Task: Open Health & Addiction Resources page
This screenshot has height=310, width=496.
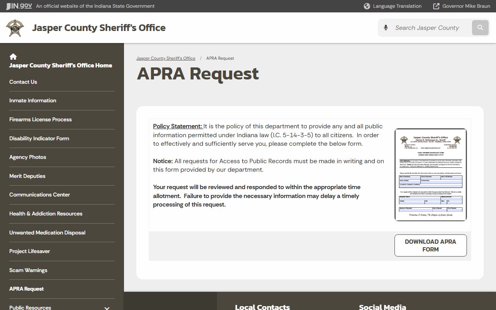Action: [46, 214]
